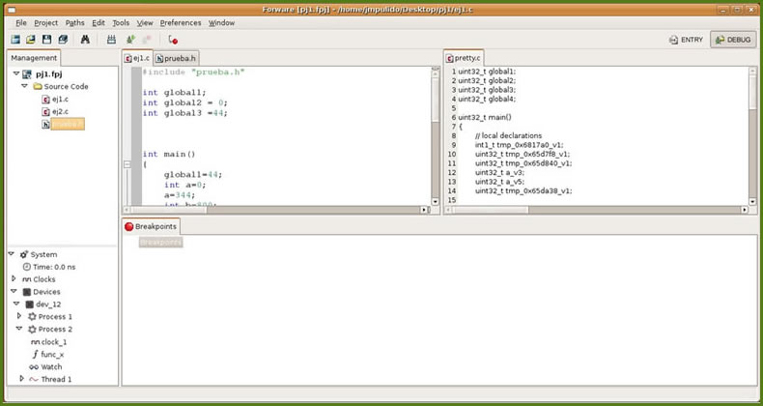Image resolution: width=763 pixels, height=406 pixels.
Task: Click the save floppy disk toolbar icon
Action: pyautogui.click(x=46, y=40)
